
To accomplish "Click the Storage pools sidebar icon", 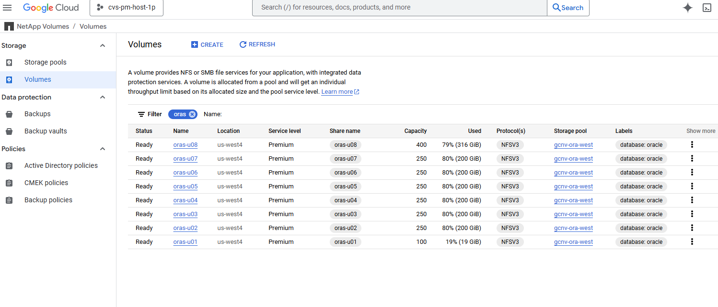I will 9,63.
